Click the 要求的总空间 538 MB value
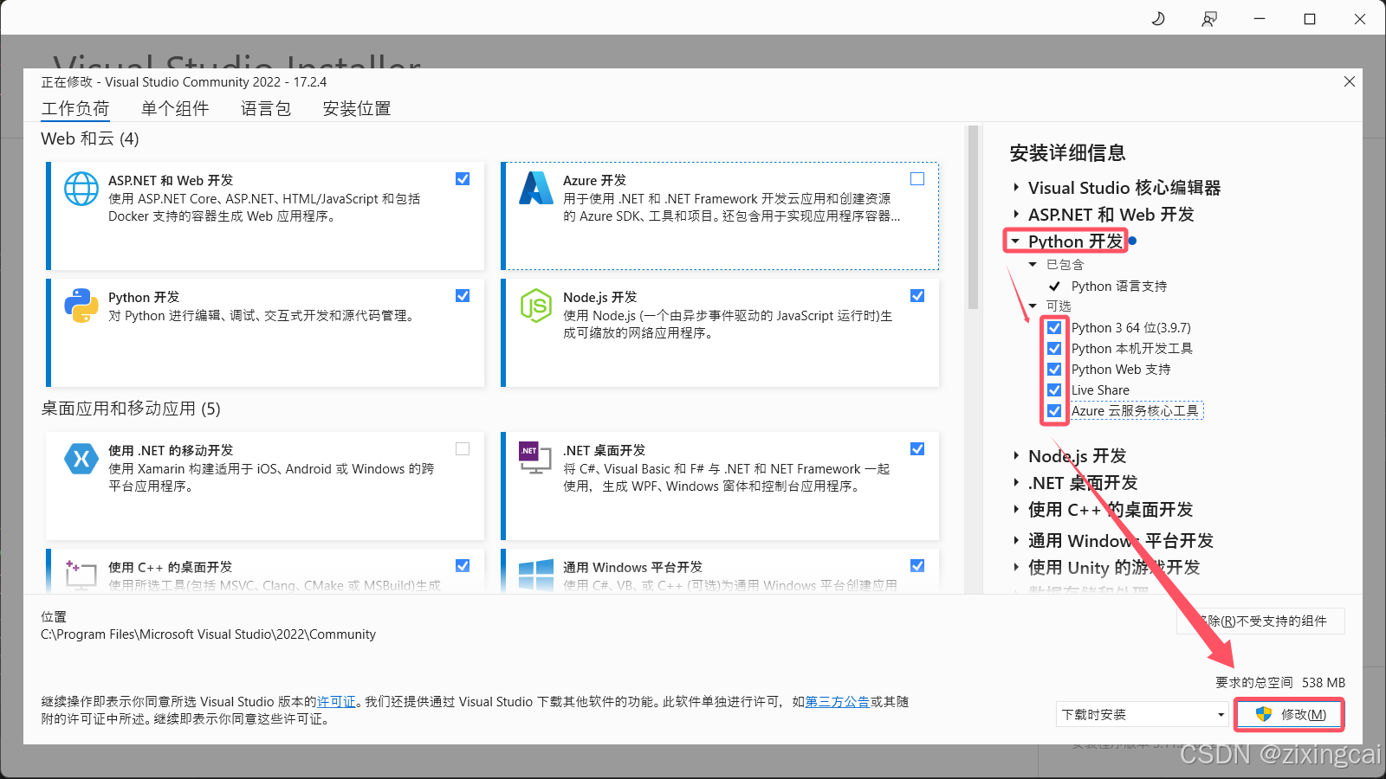The width and height of the screenshot is (1386, 779). click(x=1324, y=683)
